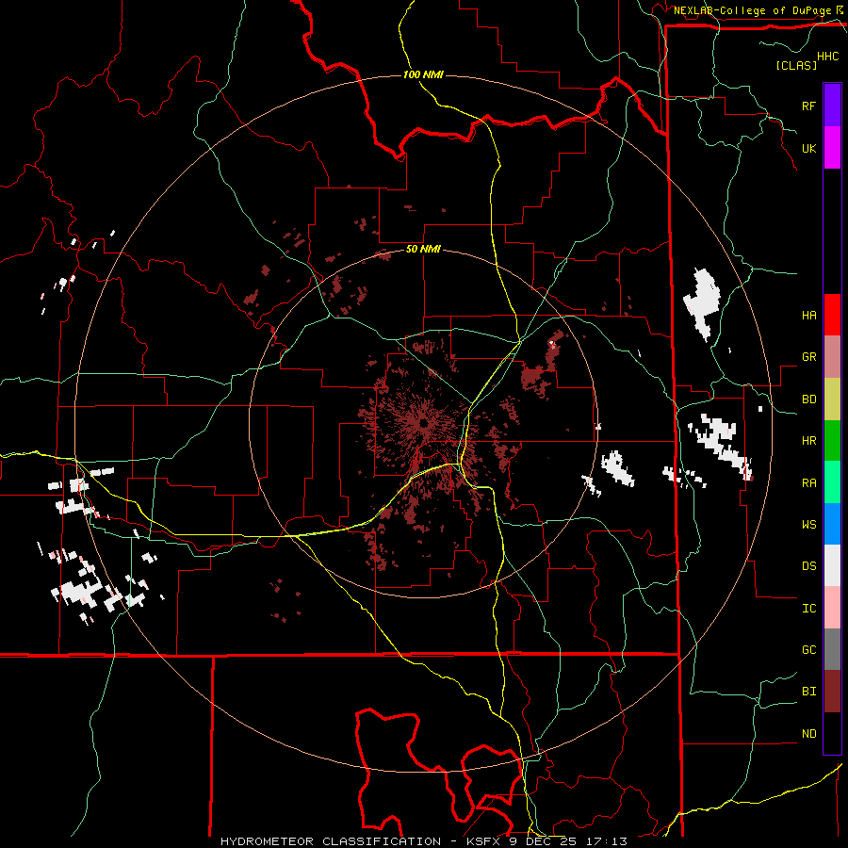Click the IC light pink legend swatch

point(832,608)
